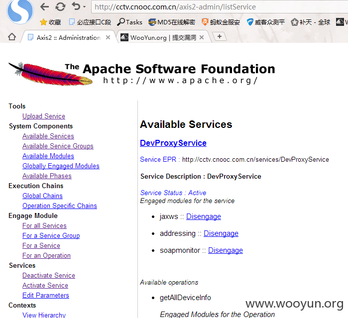This screenshot has height=318, width=348.
Task: Open the Globally Engaged Modules link
Action: pos(61,166)
